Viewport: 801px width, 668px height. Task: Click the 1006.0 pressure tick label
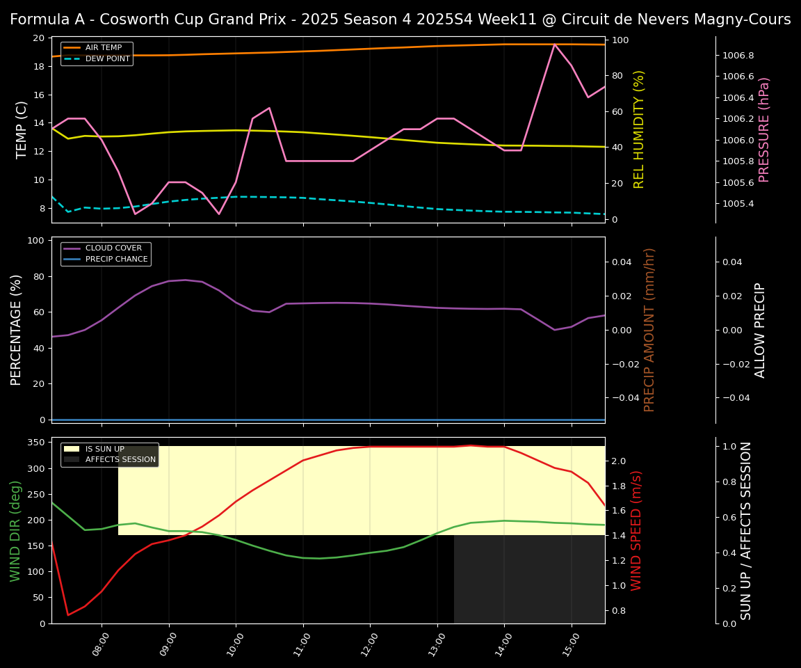tap(738, 140)
